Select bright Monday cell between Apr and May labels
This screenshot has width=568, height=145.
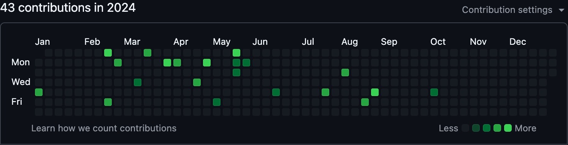tap(207, 63)
